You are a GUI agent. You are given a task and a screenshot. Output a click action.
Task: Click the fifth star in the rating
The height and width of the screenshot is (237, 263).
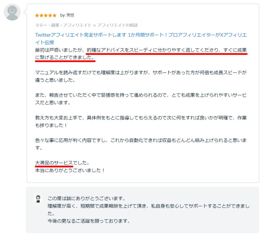pyautogui.click(x=55, y=15)
